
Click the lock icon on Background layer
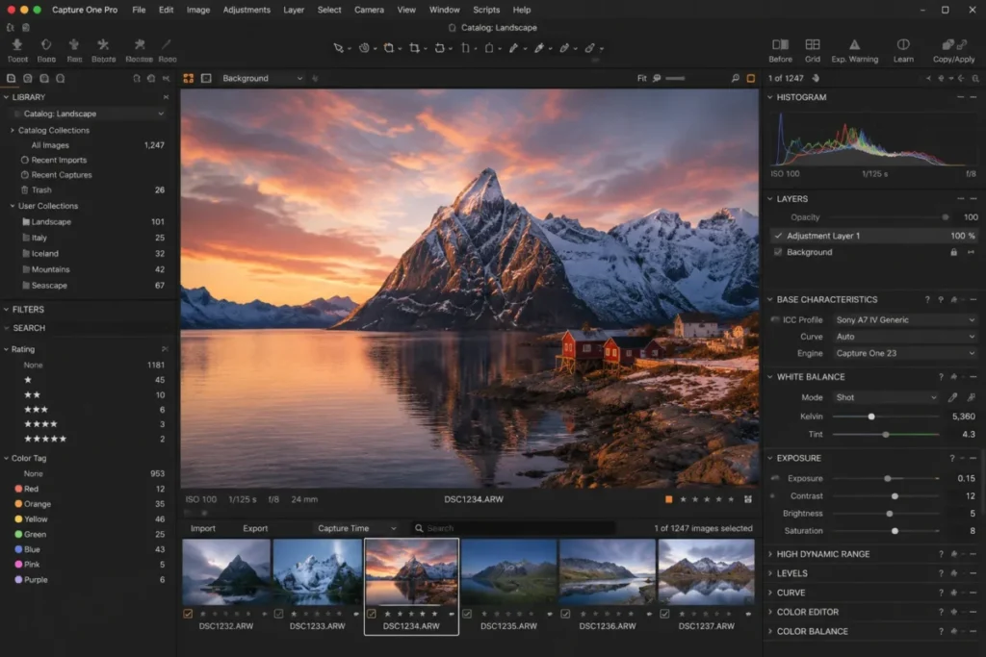pos(954,252)
